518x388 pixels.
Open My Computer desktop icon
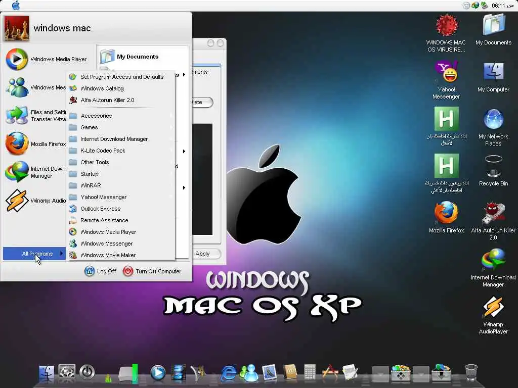(x=494, y=77)
